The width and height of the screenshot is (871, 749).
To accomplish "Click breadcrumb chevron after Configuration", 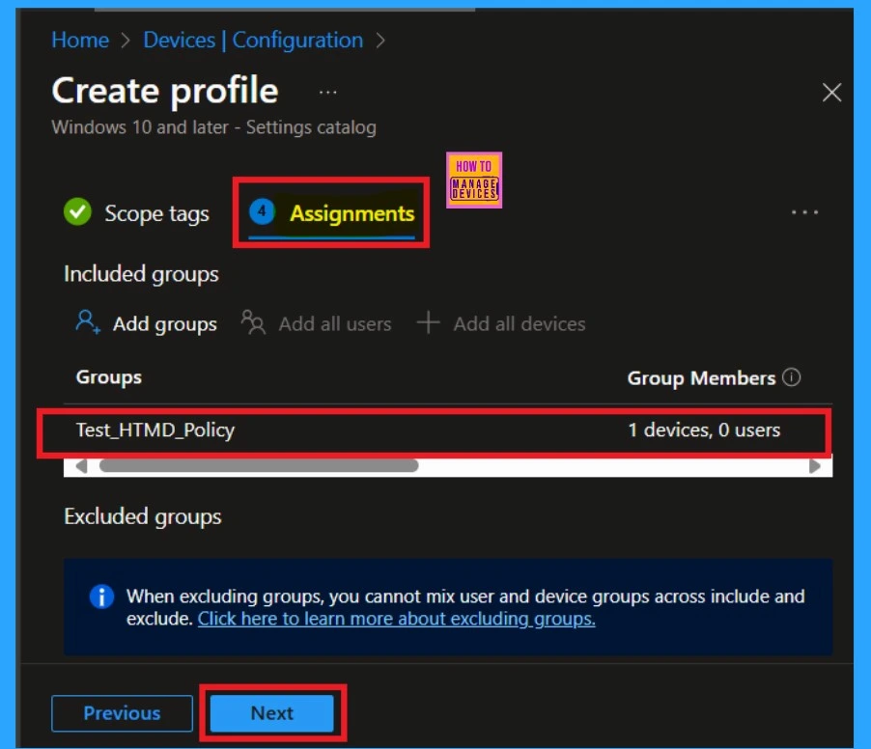I will click(380, 41).
